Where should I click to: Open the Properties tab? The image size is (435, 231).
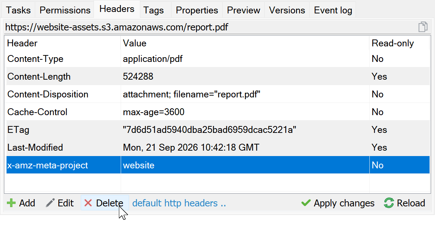tap(197, 10)
